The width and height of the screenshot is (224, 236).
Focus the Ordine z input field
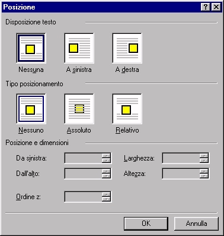pos(84,197)
